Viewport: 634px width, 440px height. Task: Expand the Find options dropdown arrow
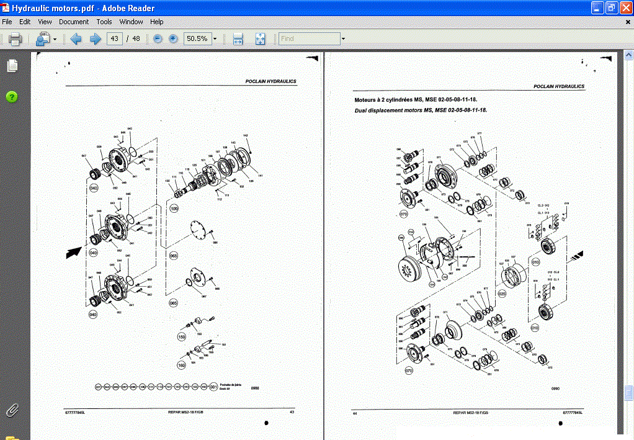pos(343,39)
